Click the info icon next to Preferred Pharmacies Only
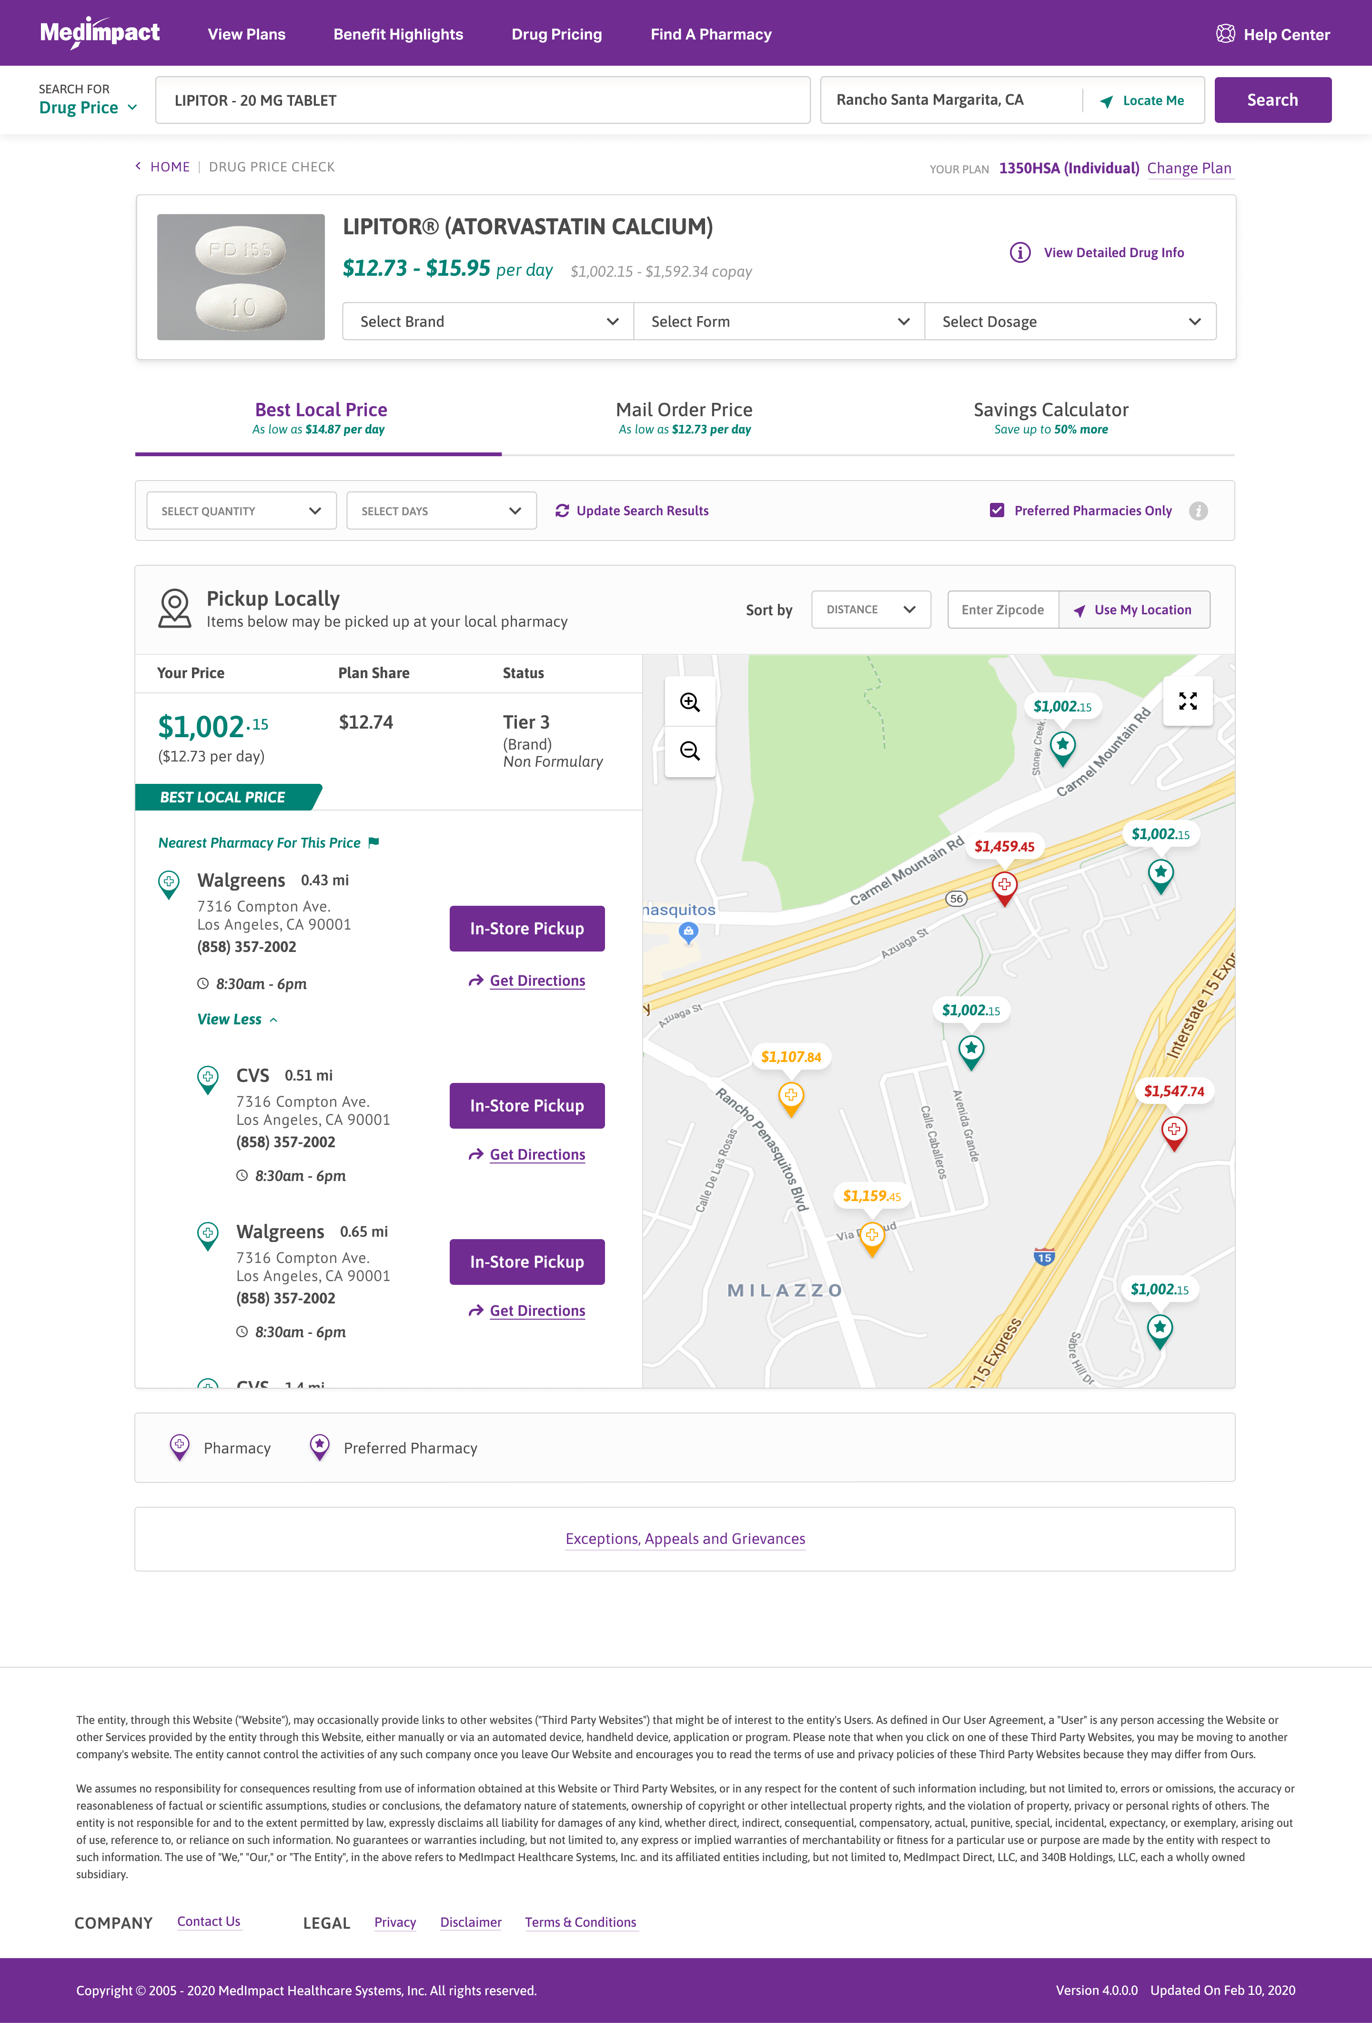Screen dimensions: 1372x2023 (1199, 511)
